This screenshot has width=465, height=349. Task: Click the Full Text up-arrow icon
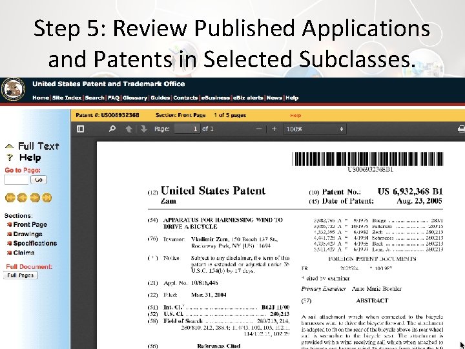[x=9, y=146]
